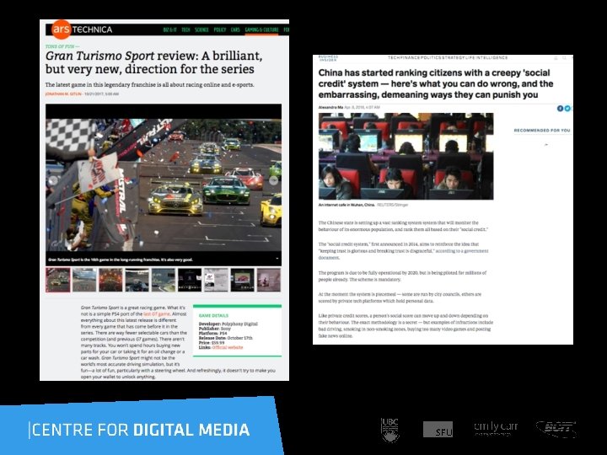Click the BCIT logo
The image size is (607, 455).
coord(556,429)
